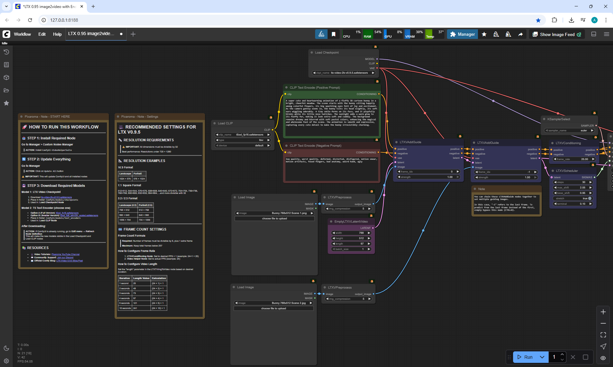The width and height of the screenshot is (613, 367).
Task: Click Show Image Feed button
Action: (557, 34)
